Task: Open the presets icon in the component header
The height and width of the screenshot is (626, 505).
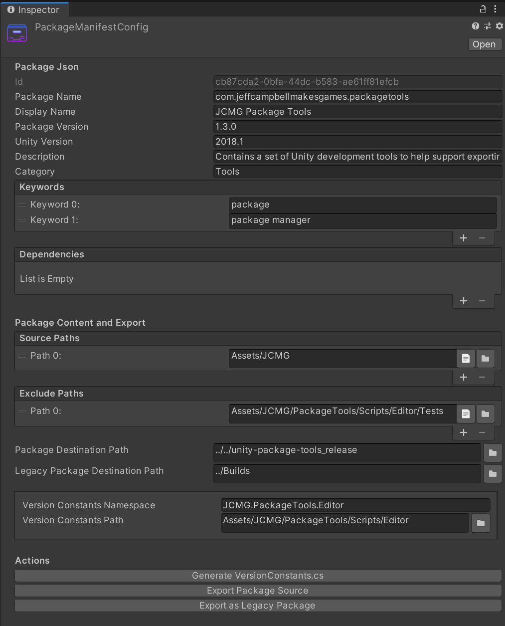Action: [487, 26]
